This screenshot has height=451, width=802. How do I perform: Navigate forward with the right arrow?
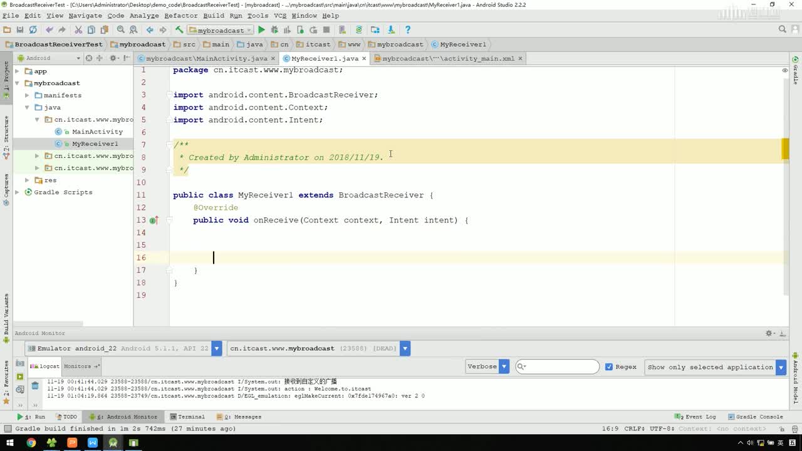(163, 29)
